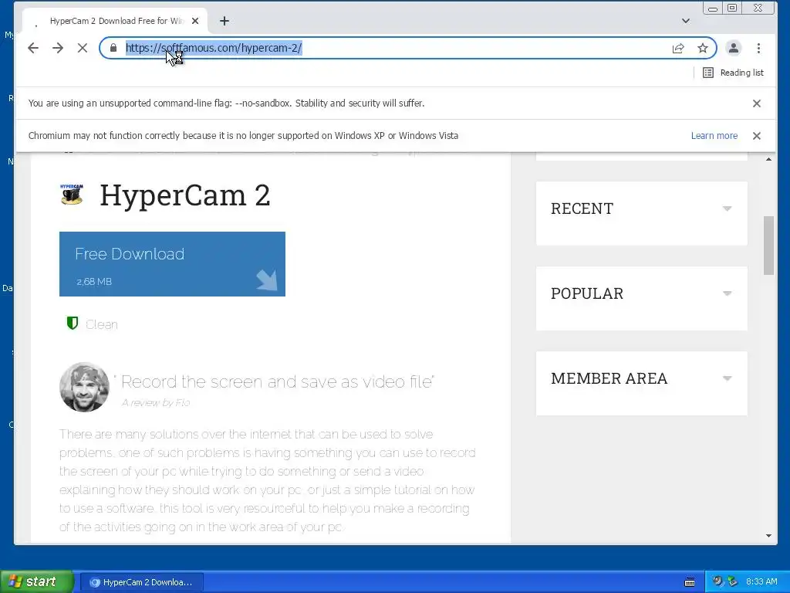Click the on-screen keyboard tray icon

[690, 582]
